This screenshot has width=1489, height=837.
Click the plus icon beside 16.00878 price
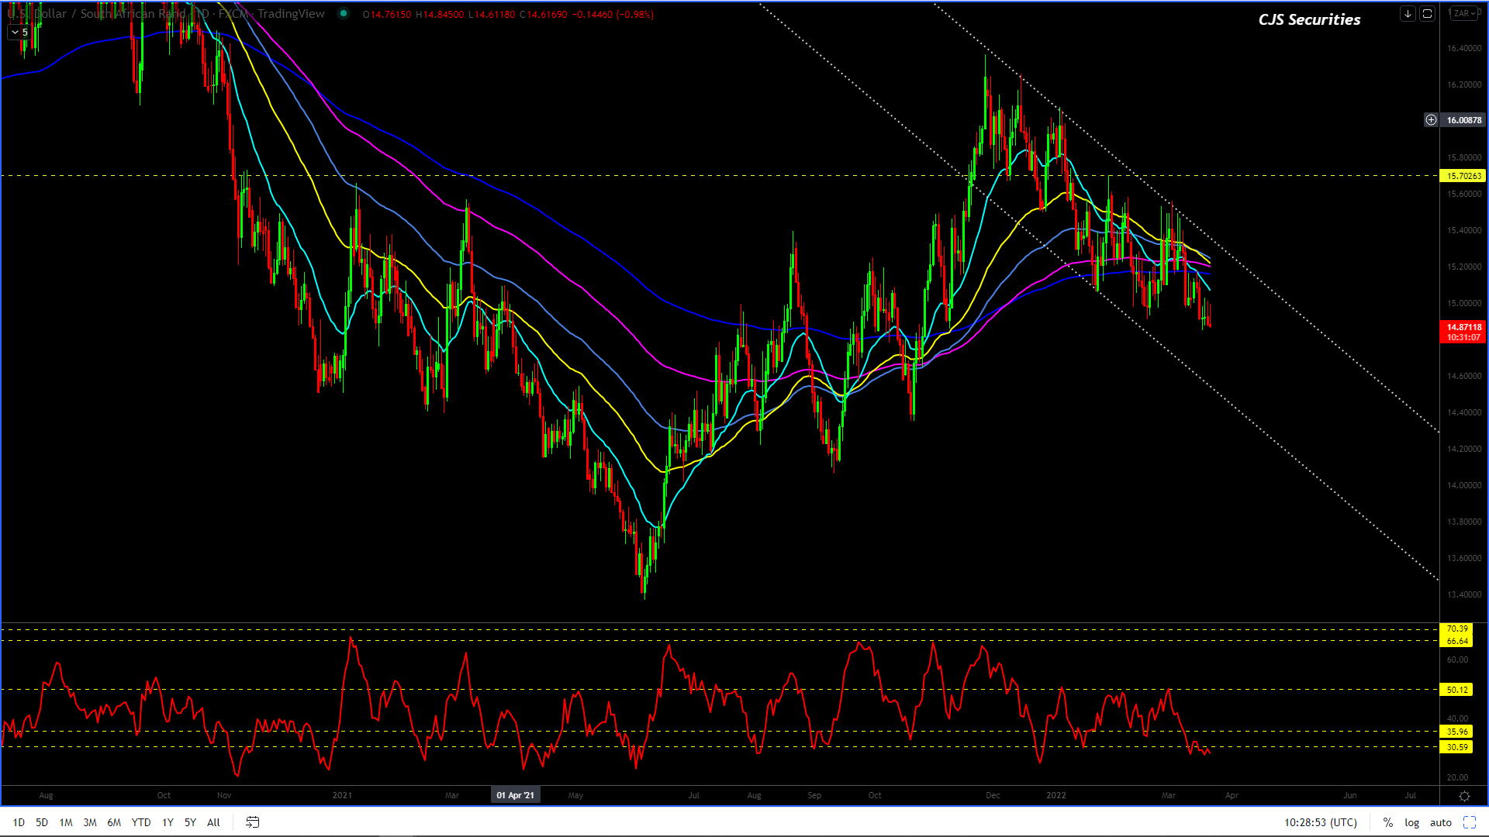(x=1431, y=120)
